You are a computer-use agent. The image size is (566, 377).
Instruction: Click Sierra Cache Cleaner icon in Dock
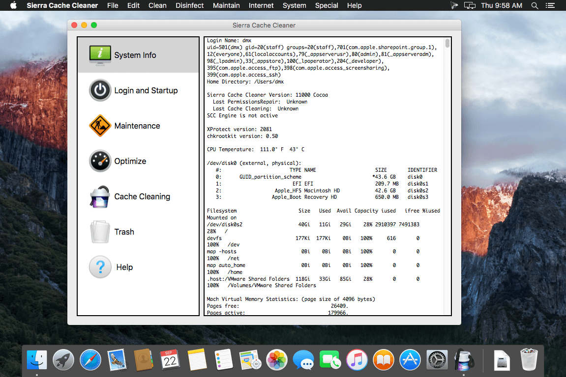pyautogui.click(x=464, y=360)
